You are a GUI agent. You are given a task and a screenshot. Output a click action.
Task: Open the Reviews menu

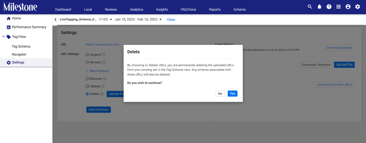(x=111, y=10)
